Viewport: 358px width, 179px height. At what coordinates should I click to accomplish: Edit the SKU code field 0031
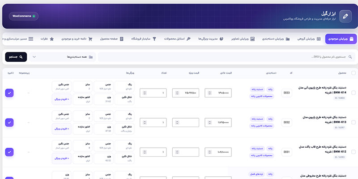point(286,152)
